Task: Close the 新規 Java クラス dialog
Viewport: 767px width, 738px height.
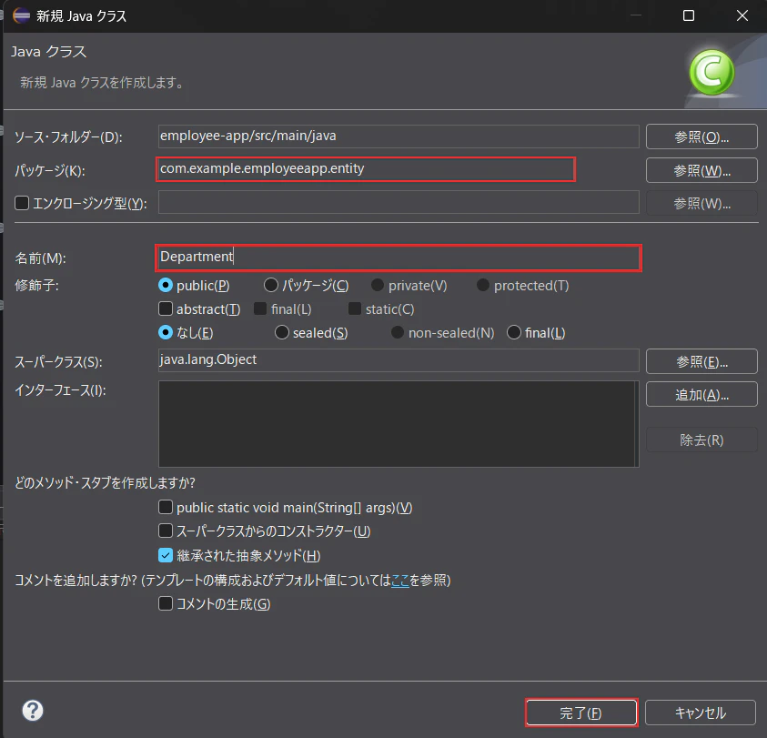Action: [742, 15]
